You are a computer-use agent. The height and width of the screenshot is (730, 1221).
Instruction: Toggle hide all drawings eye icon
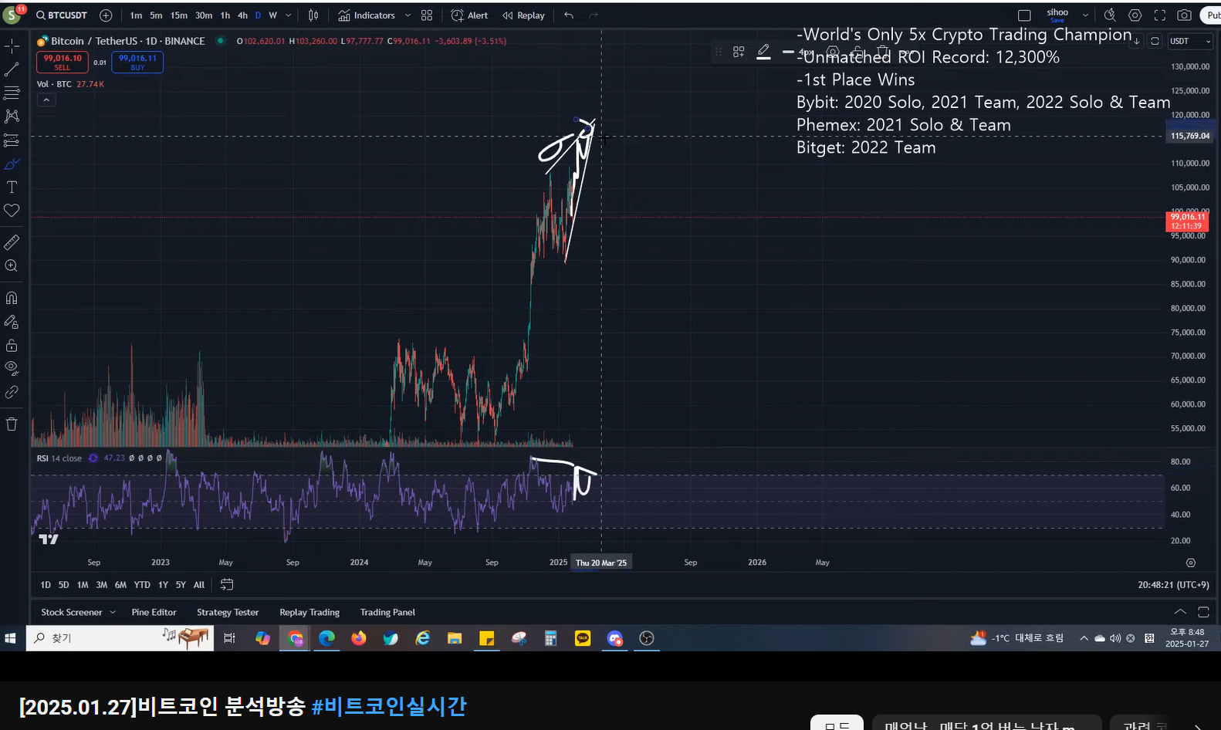(12, 368)
